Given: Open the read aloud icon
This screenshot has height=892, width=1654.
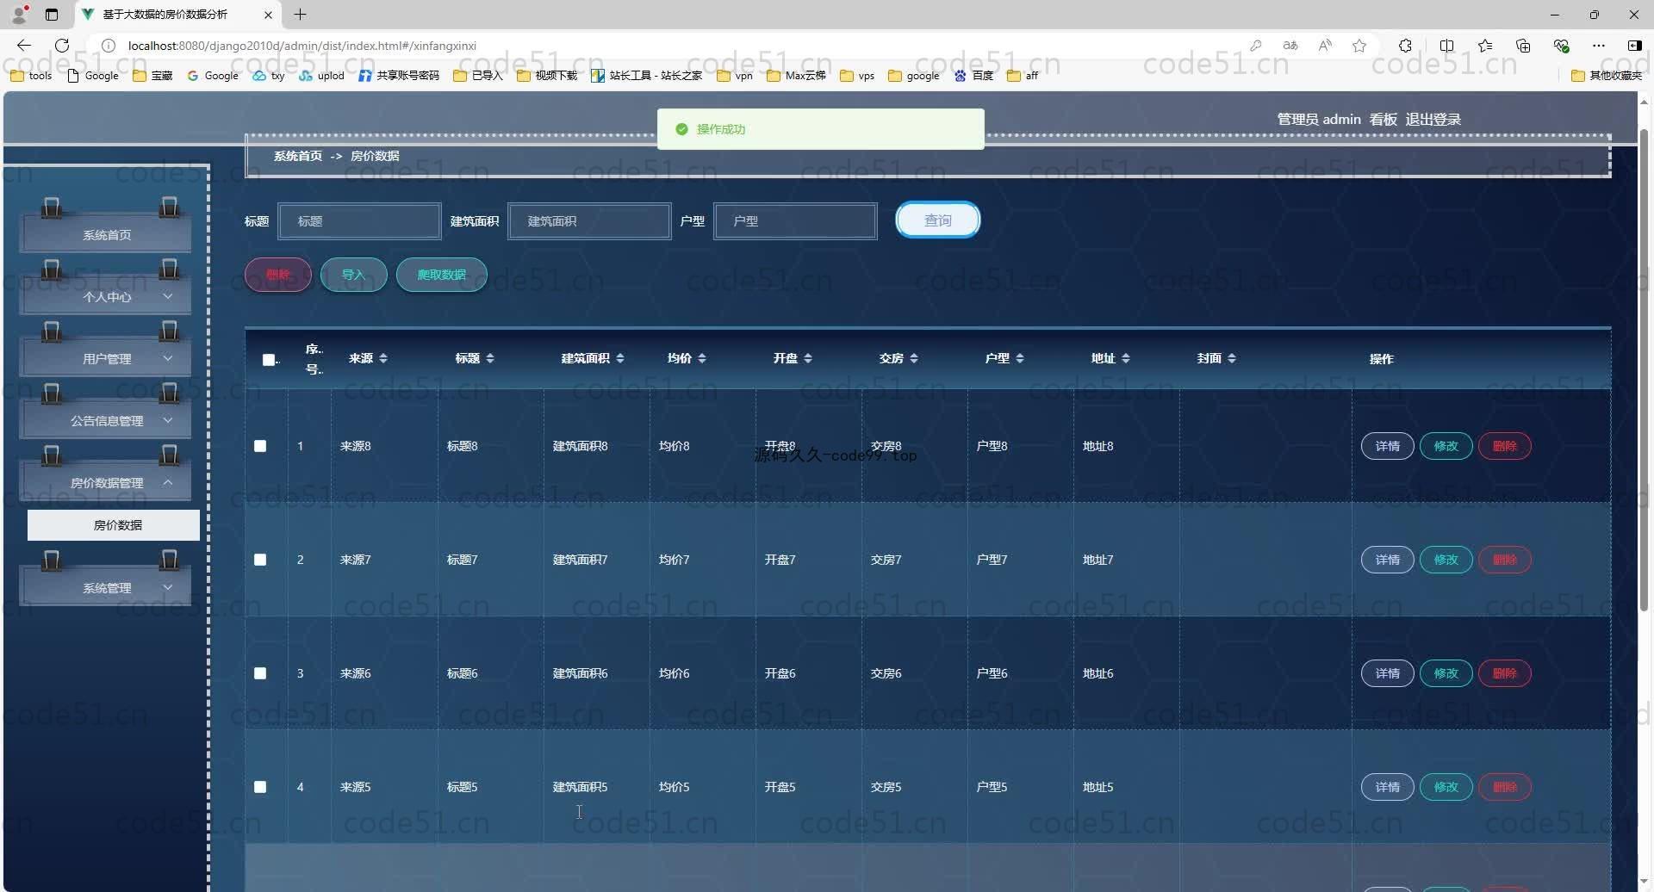Looking at the screenshot, I should [x=1325, y=46].
